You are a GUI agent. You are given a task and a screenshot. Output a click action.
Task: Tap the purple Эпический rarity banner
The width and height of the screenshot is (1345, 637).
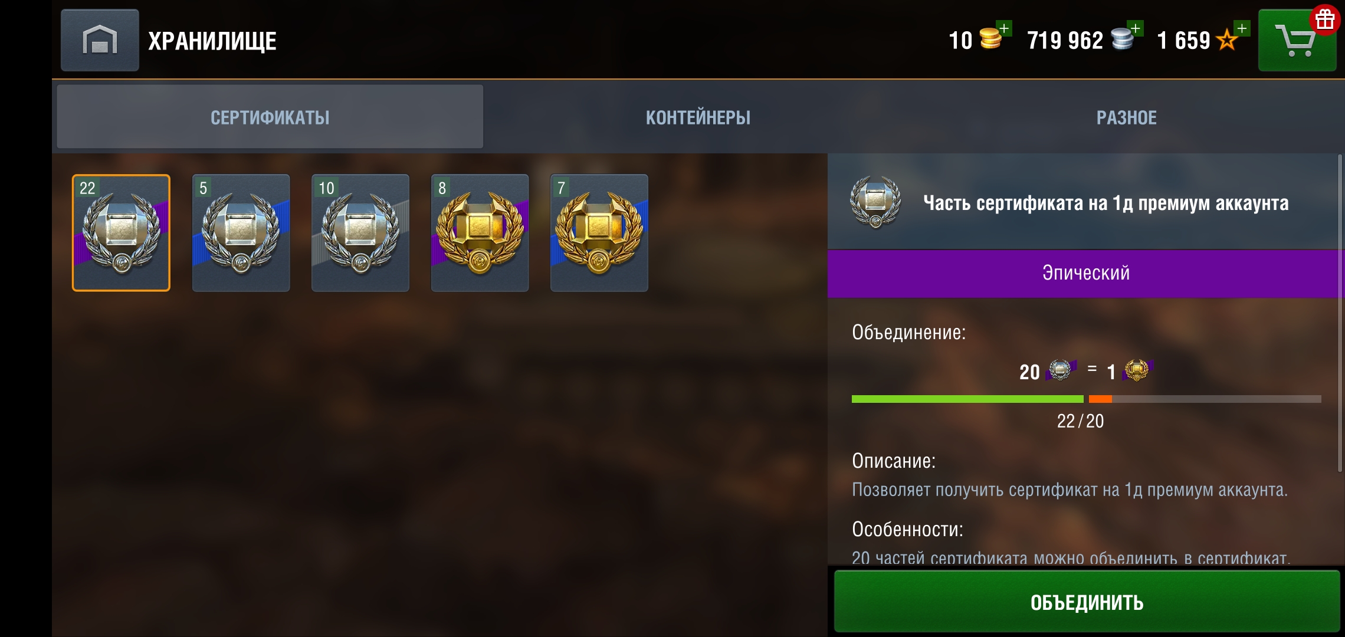(x=1086, y=273)
